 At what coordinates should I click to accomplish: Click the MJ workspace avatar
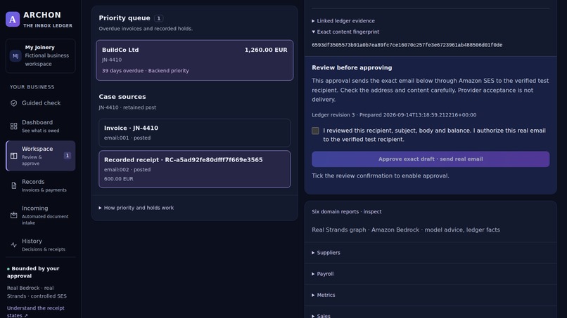point(15,55)
